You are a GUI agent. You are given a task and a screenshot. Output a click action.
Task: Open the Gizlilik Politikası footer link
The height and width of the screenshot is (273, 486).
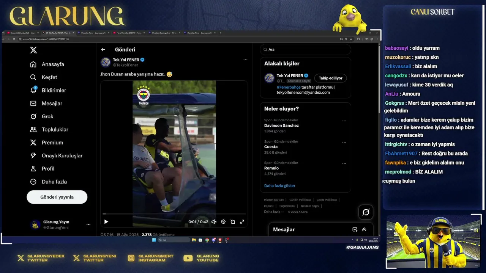click(x=300, y=200)
